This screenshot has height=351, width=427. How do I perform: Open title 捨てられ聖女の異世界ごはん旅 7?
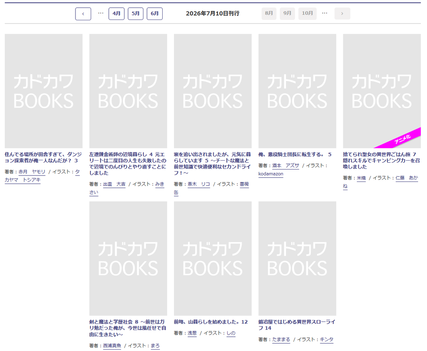pos(381,161)
